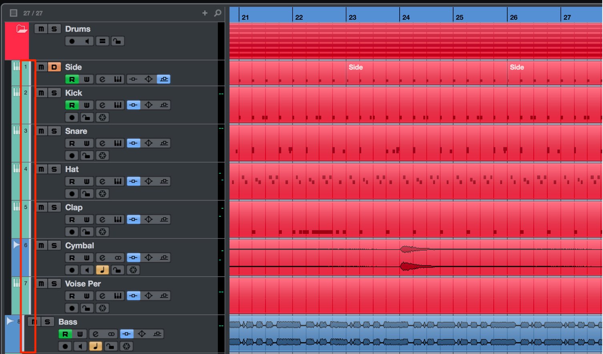This screenshot has width=603, height=354.
Task: Collapse the Drums folder track icon
Action: (x=22, y=29)
